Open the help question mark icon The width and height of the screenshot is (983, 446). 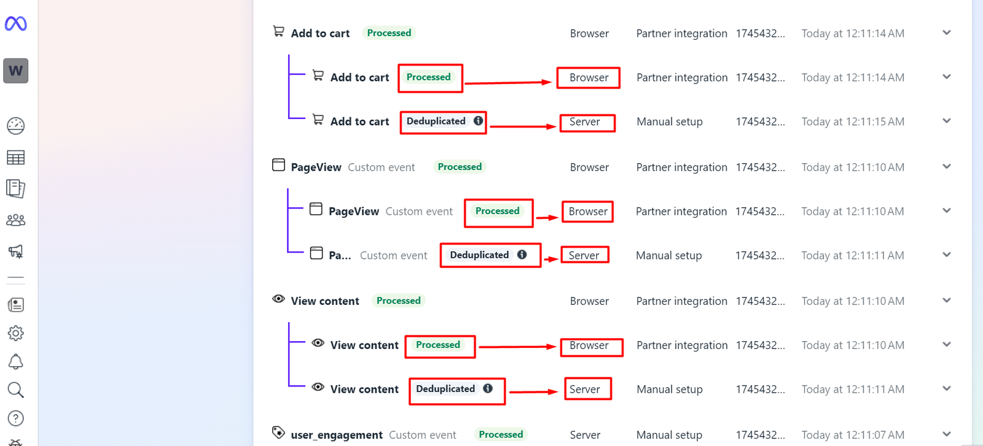[x=16, y=418]
